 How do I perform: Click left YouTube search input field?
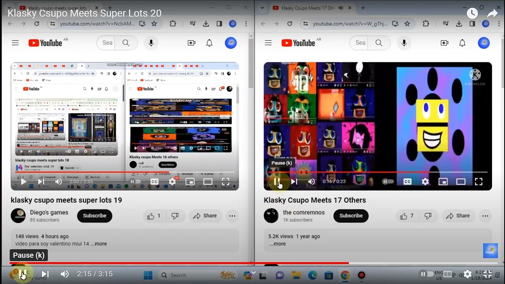(105, 43)
